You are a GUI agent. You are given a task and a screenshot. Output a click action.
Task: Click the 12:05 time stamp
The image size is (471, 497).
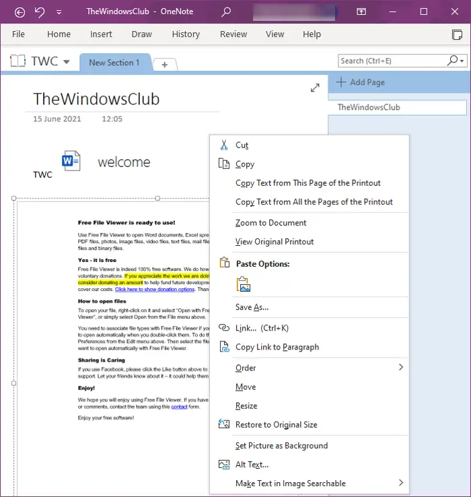[112, 119]
